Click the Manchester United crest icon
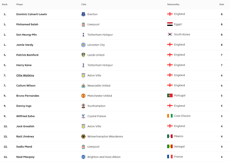Image resolution: width=230 pixels, height=162 pixels. [83, 96]
